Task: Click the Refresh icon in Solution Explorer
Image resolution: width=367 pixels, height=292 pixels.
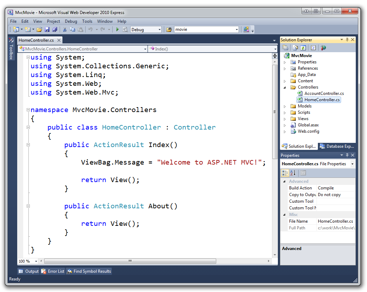Action: [303, 47]
